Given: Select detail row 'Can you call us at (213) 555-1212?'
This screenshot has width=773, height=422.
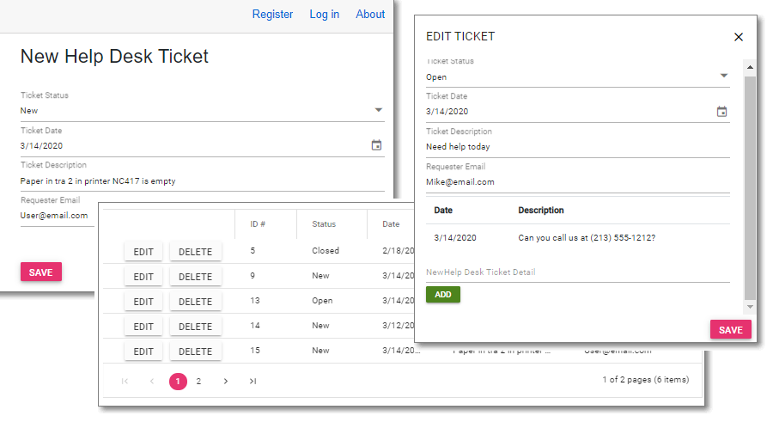Looking at the screenshot, I should click(578, 238).
